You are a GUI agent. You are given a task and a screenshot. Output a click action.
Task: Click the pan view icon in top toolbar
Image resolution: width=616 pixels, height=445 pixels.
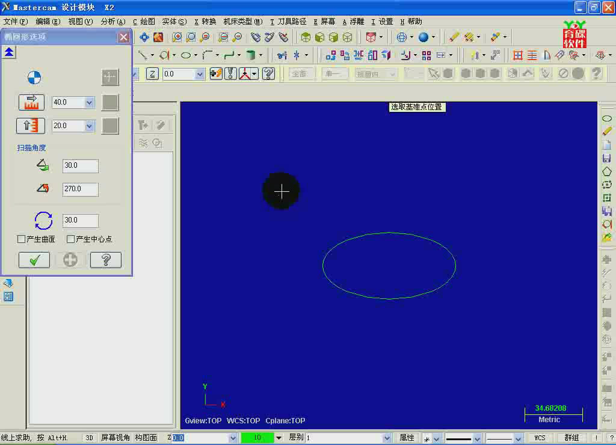pyautogui.click(x=144, y=37)
